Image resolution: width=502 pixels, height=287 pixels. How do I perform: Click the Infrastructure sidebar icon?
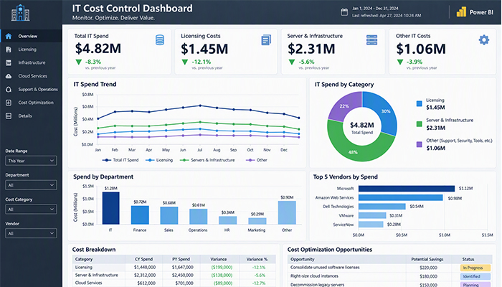point(9,63)
